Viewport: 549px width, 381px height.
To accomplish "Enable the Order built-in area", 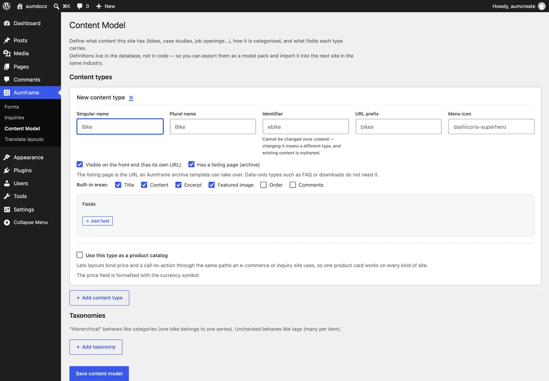I will pyautogui.click(x=264, y=185).
